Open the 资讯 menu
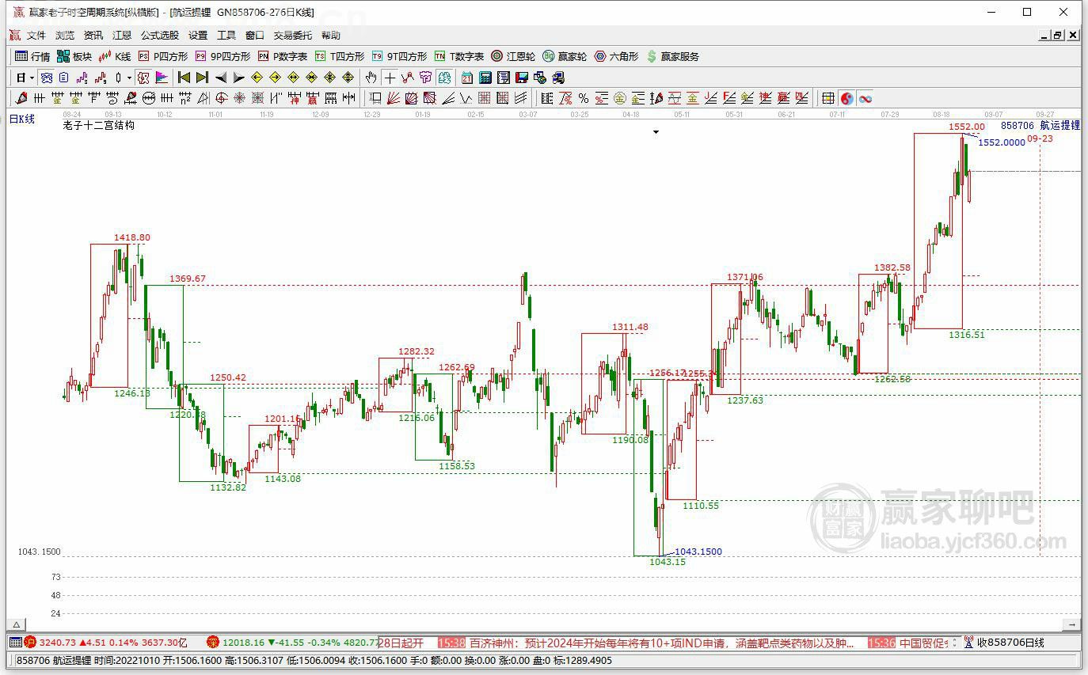Screen dimensions: 1088x675 pyautogui.click(x=93, y=36)
